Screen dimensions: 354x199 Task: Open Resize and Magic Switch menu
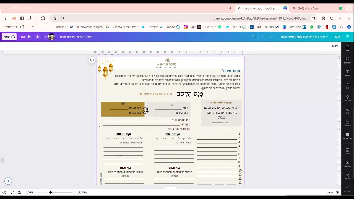coord(304,36)
